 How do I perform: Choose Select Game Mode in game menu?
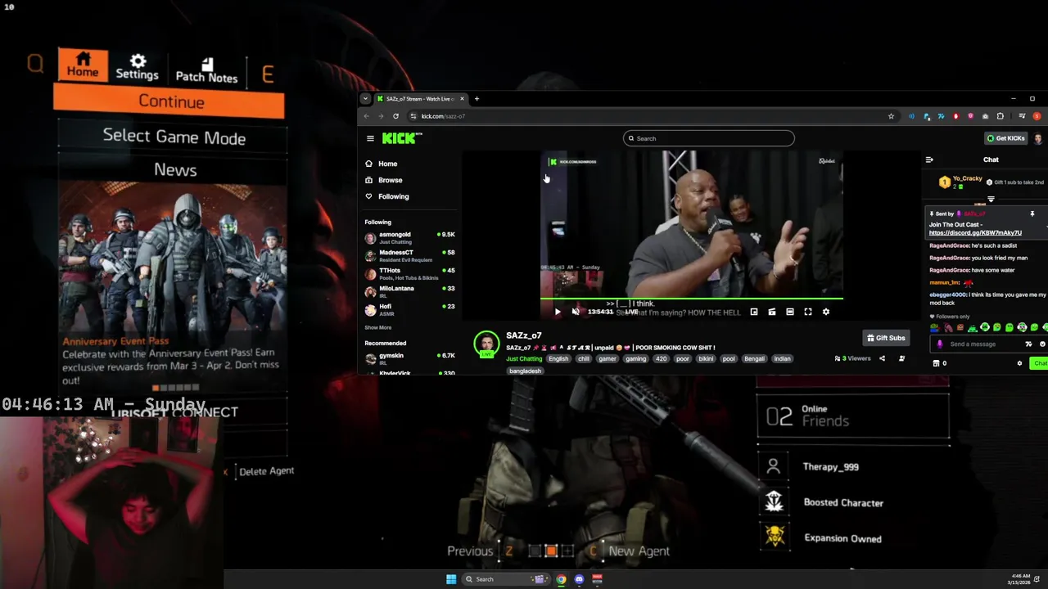[x=174, y=137]
